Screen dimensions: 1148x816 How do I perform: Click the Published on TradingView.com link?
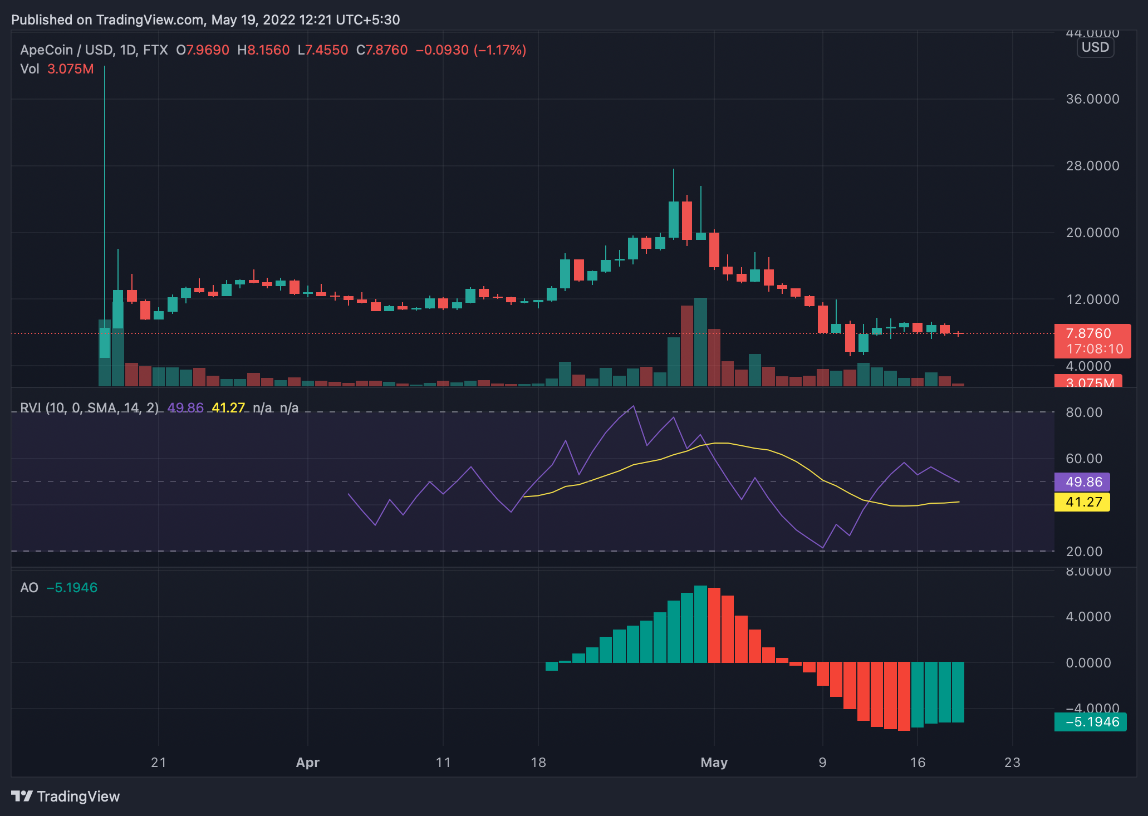point(150,19)
